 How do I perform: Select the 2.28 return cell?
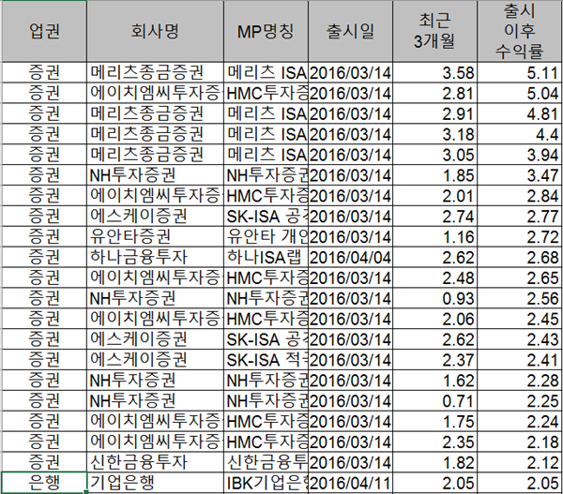point(520,380)
